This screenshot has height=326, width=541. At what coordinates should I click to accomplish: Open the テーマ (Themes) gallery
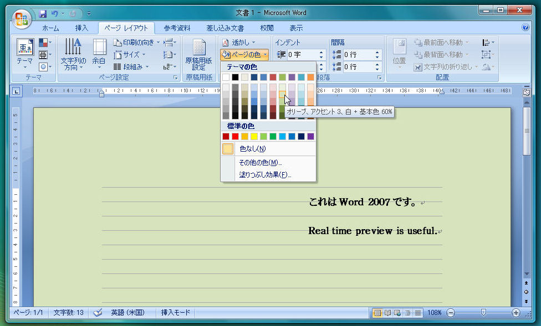coord(25,54)
